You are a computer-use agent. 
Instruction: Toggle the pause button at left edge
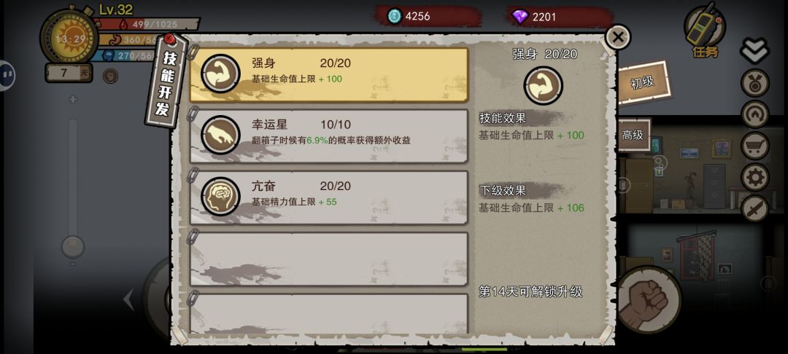pyautogui.click(x=7, y=75)
